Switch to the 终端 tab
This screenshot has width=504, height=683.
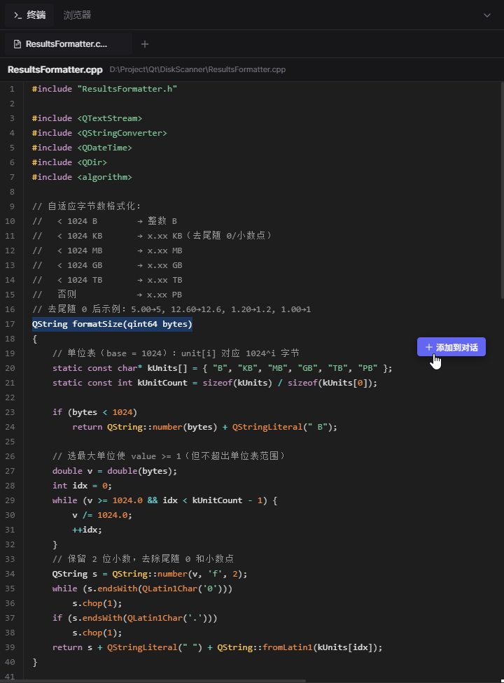[x=29, y=15]
